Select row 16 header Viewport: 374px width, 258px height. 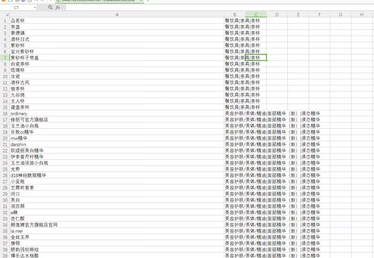[x=5, y=113]
